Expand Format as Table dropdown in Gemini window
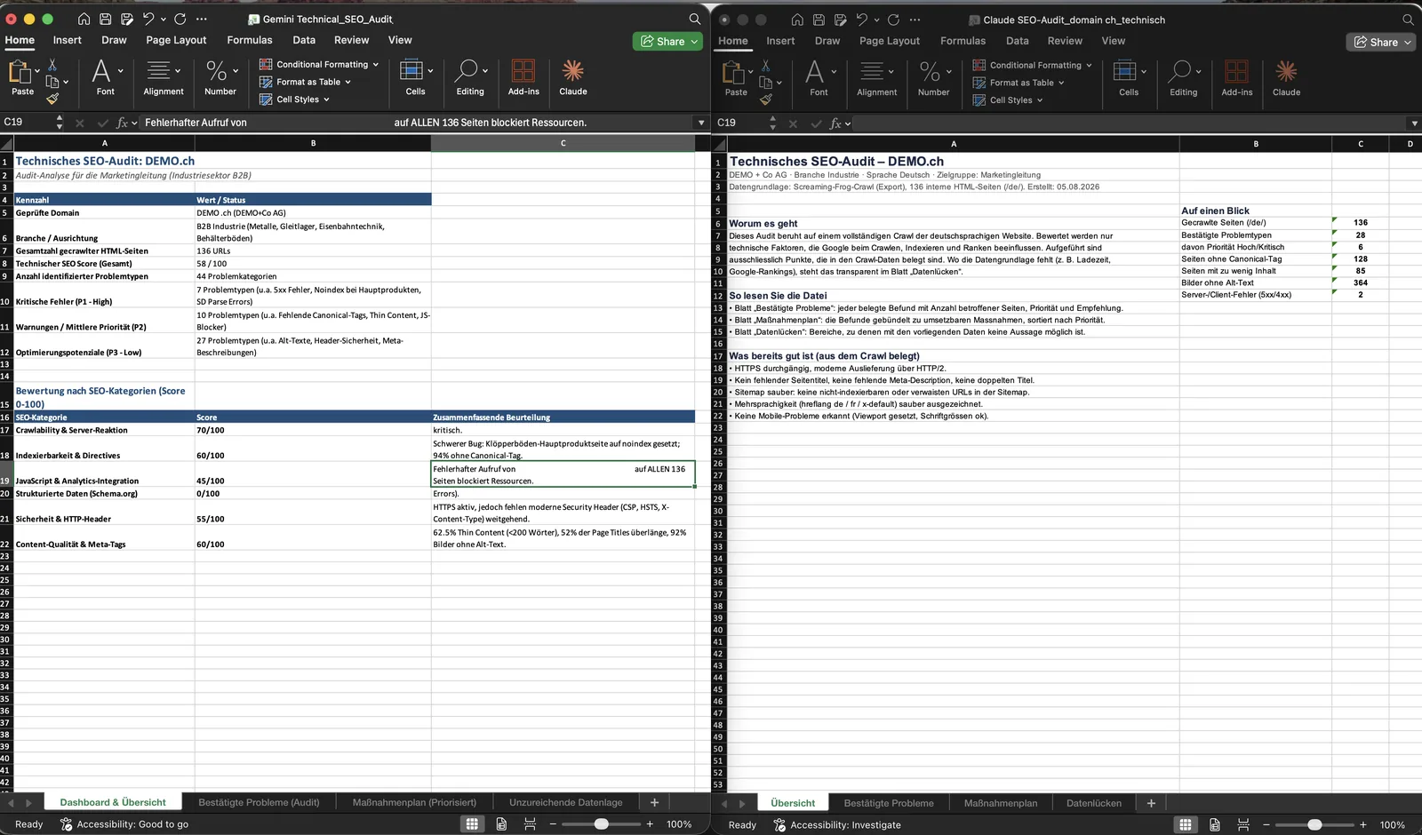The height and width of the screenshot is (835, 1422). [348, 82]
